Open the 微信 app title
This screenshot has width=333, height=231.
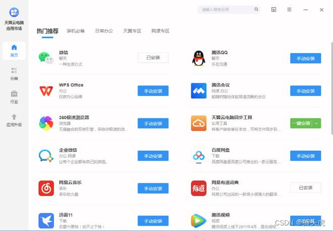coord(64,53)
